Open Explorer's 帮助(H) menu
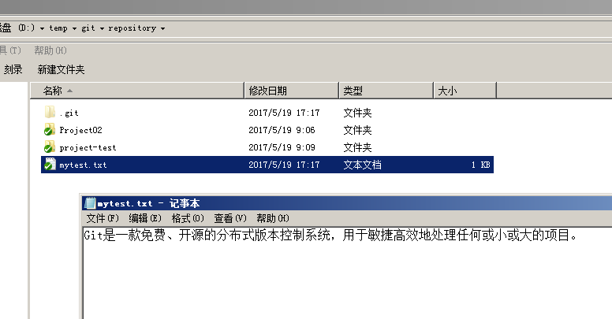 50,50
